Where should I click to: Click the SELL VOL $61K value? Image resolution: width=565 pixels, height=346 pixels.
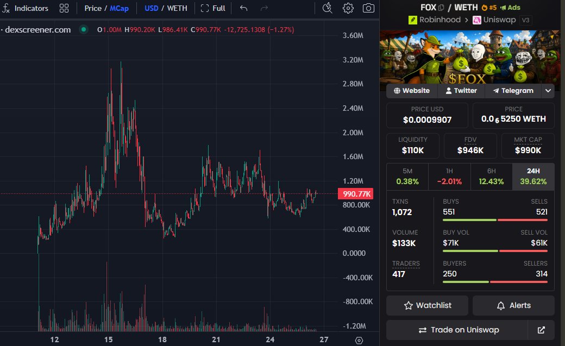539,243
